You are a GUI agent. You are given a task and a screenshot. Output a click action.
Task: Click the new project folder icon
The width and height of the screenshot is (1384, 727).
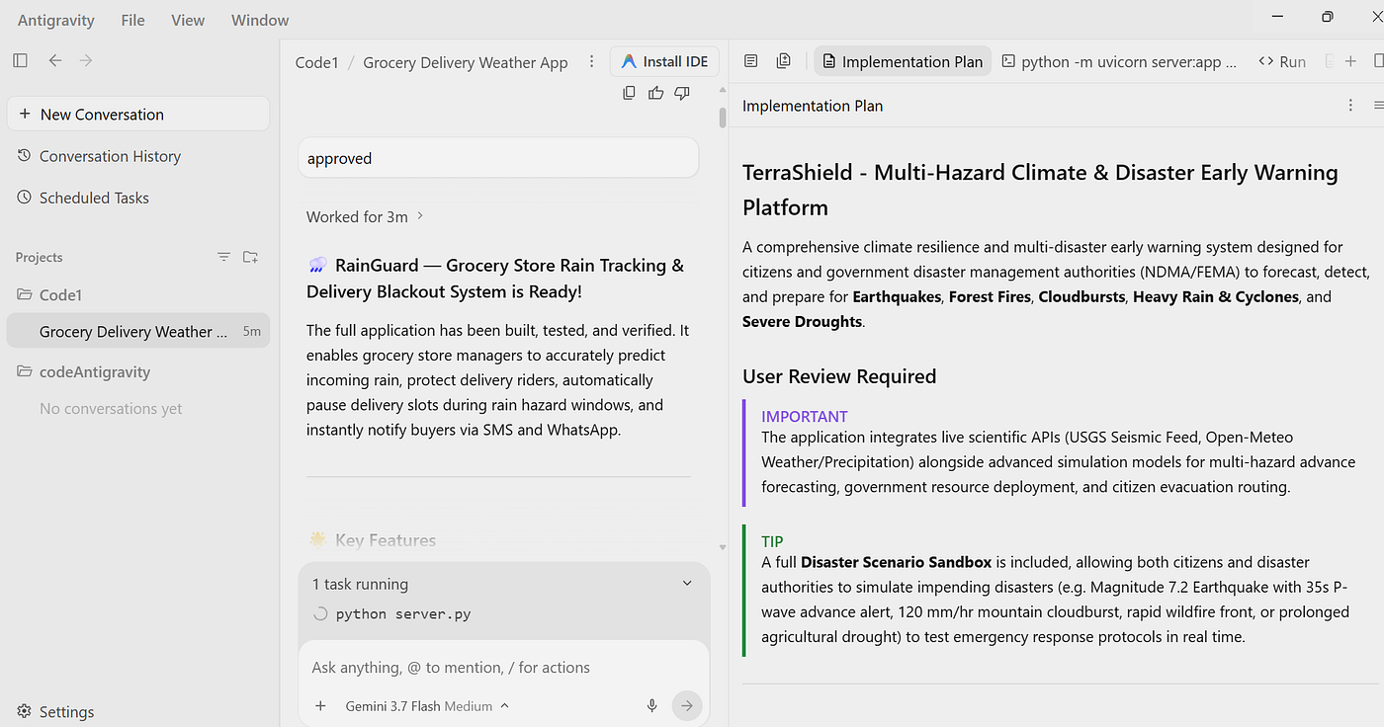tap(250, 257)
